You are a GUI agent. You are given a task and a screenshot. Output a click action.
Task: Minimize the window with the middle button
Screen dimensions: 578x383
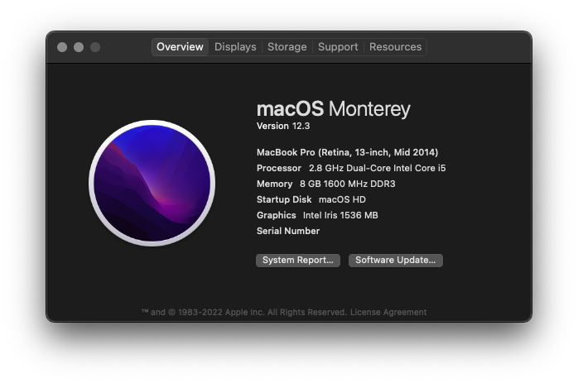click(x=79, y=47)
